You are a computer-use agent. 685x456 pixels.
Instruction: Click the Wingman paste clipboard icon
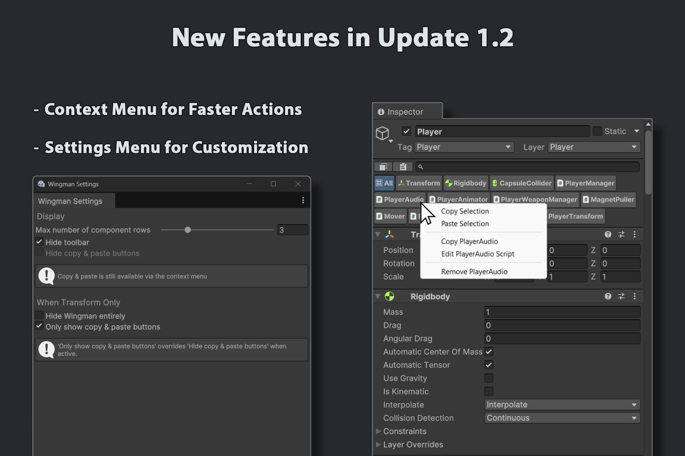403,167
